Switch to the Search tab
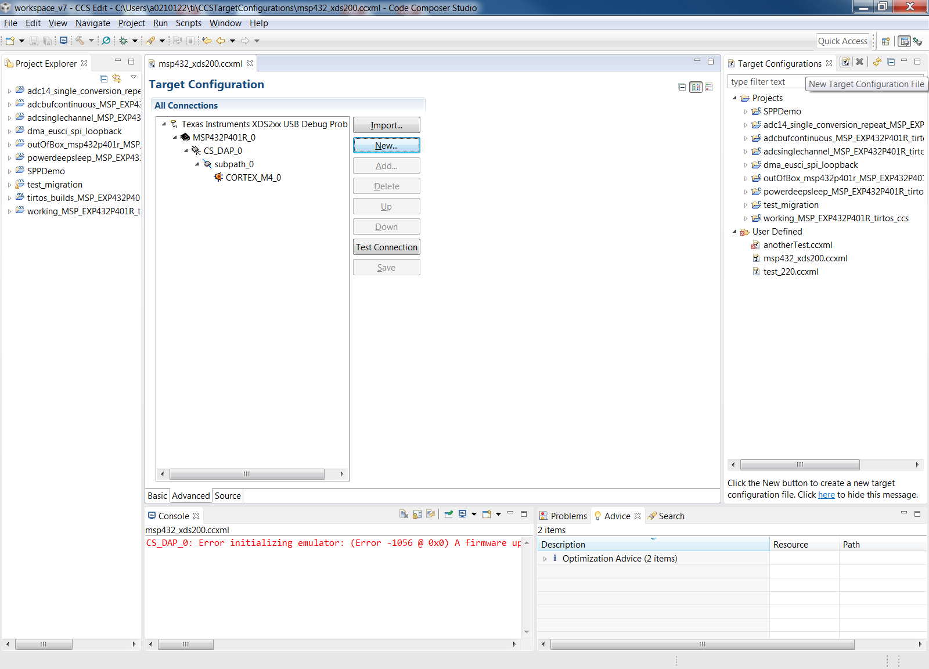Image resolution: width=929 pixels, height=669 pixels. [x=666, y=516]
